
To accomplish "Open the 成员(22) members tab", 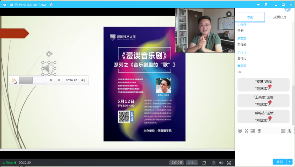I will coord(280,17).
